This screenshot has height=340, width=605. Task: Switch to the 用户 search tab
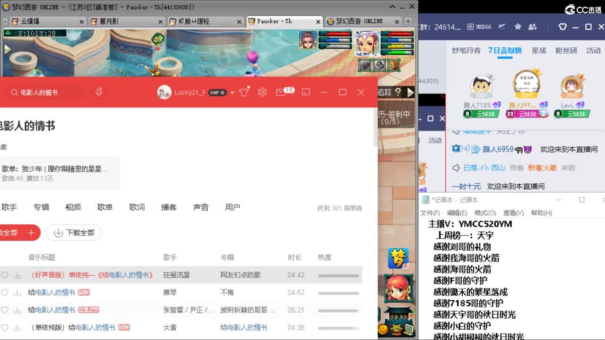point(233,207)
